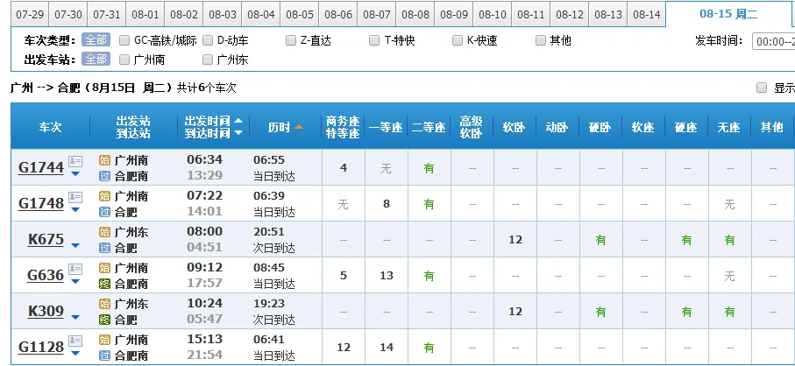Screen dimensions: 795x366
Task: Click the terminal-station icon next to 合肥 for K309
Action: pyautogui.click(x=104, y=320)
